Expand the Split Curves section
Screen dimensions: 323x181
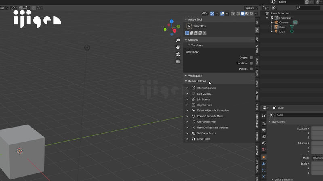pyautogui.click(x=187, y=94)
